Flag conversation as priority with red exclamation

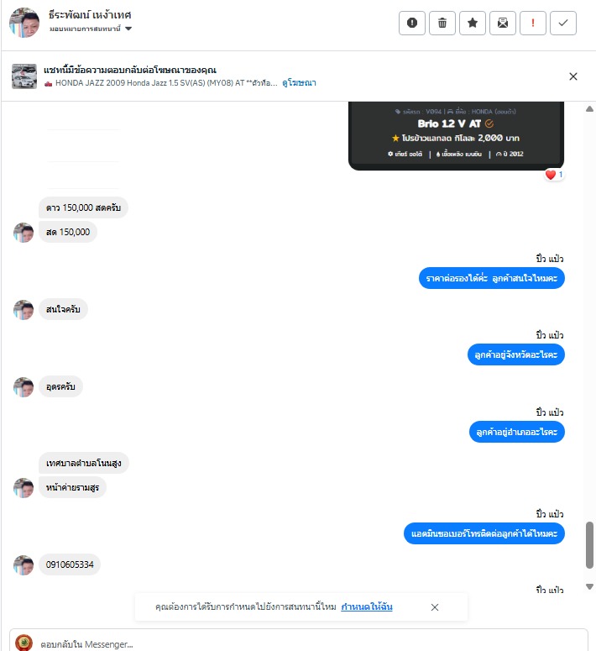(x=533, y=23)
